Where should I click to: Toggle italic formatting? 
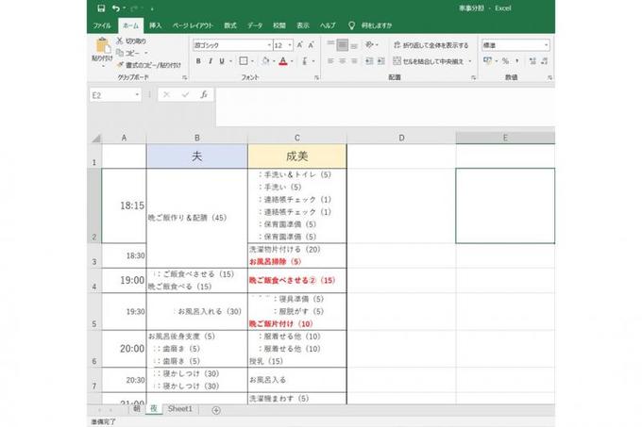tap(211, 61)
